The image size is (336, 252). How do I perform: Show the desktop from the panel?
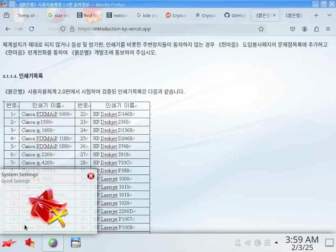329,243
